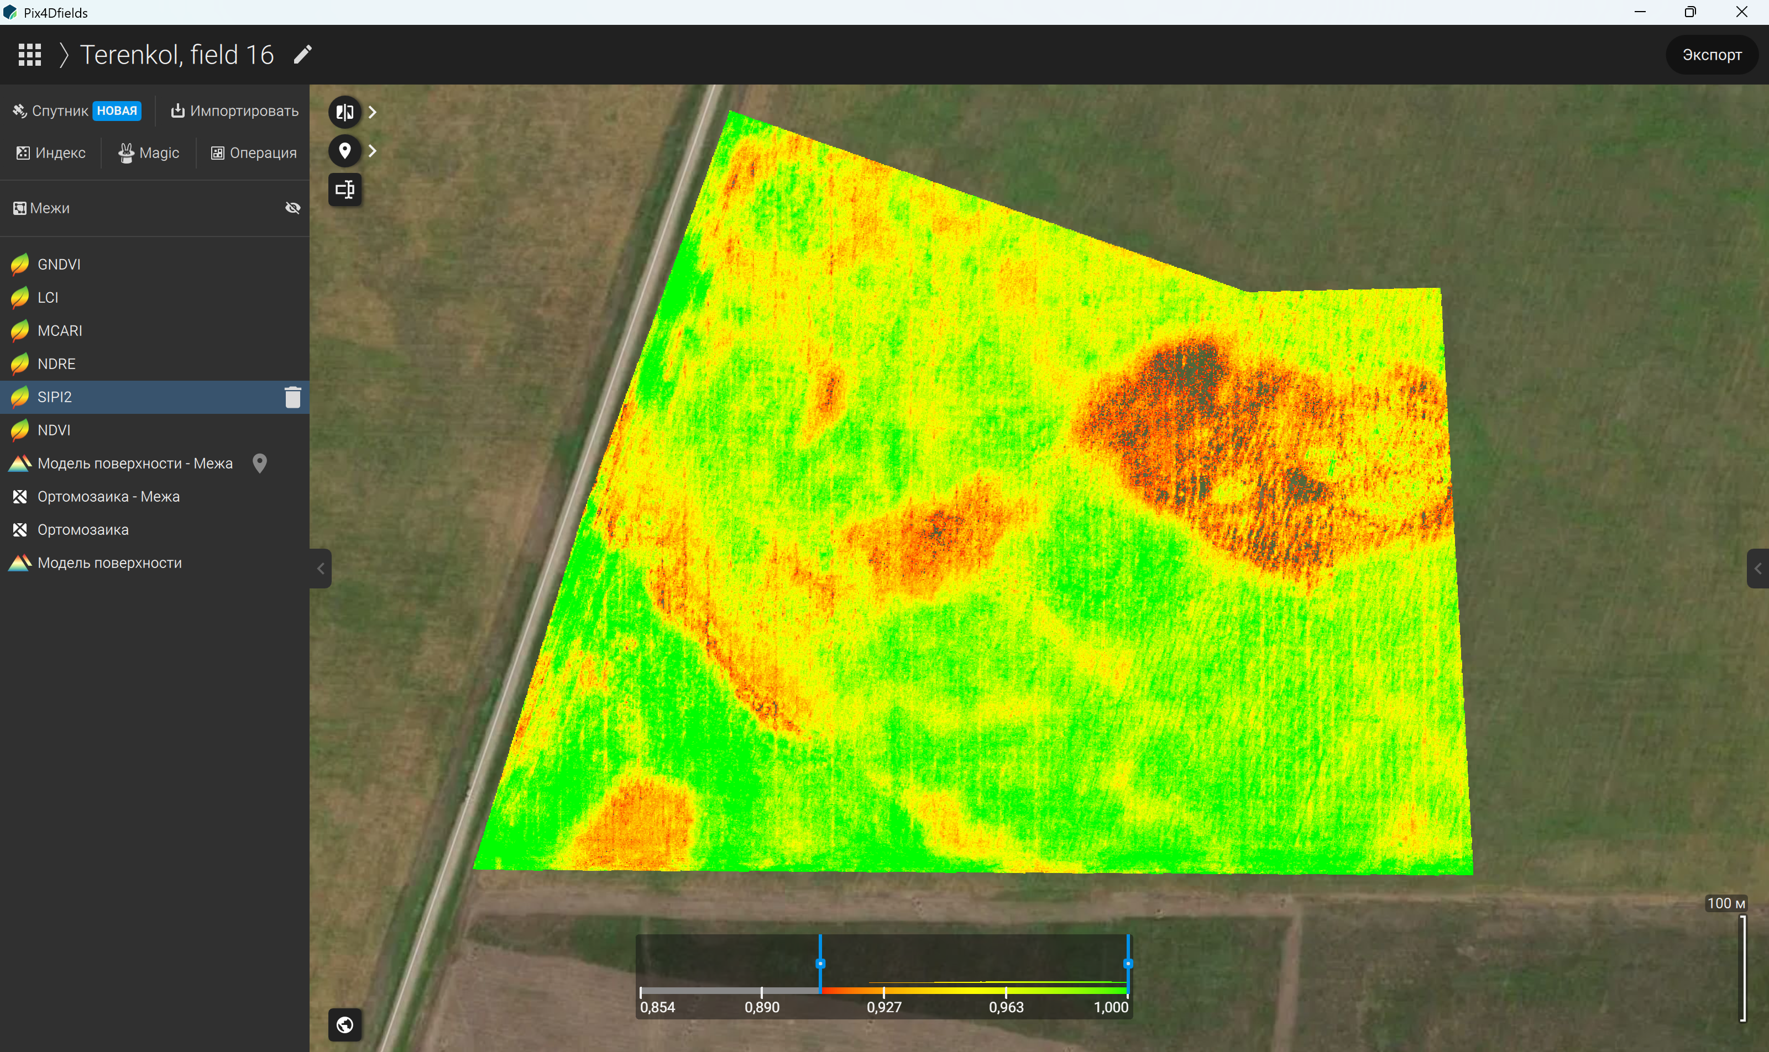Expand options next to comparison tool
1769x1052 pixels.
373,112
